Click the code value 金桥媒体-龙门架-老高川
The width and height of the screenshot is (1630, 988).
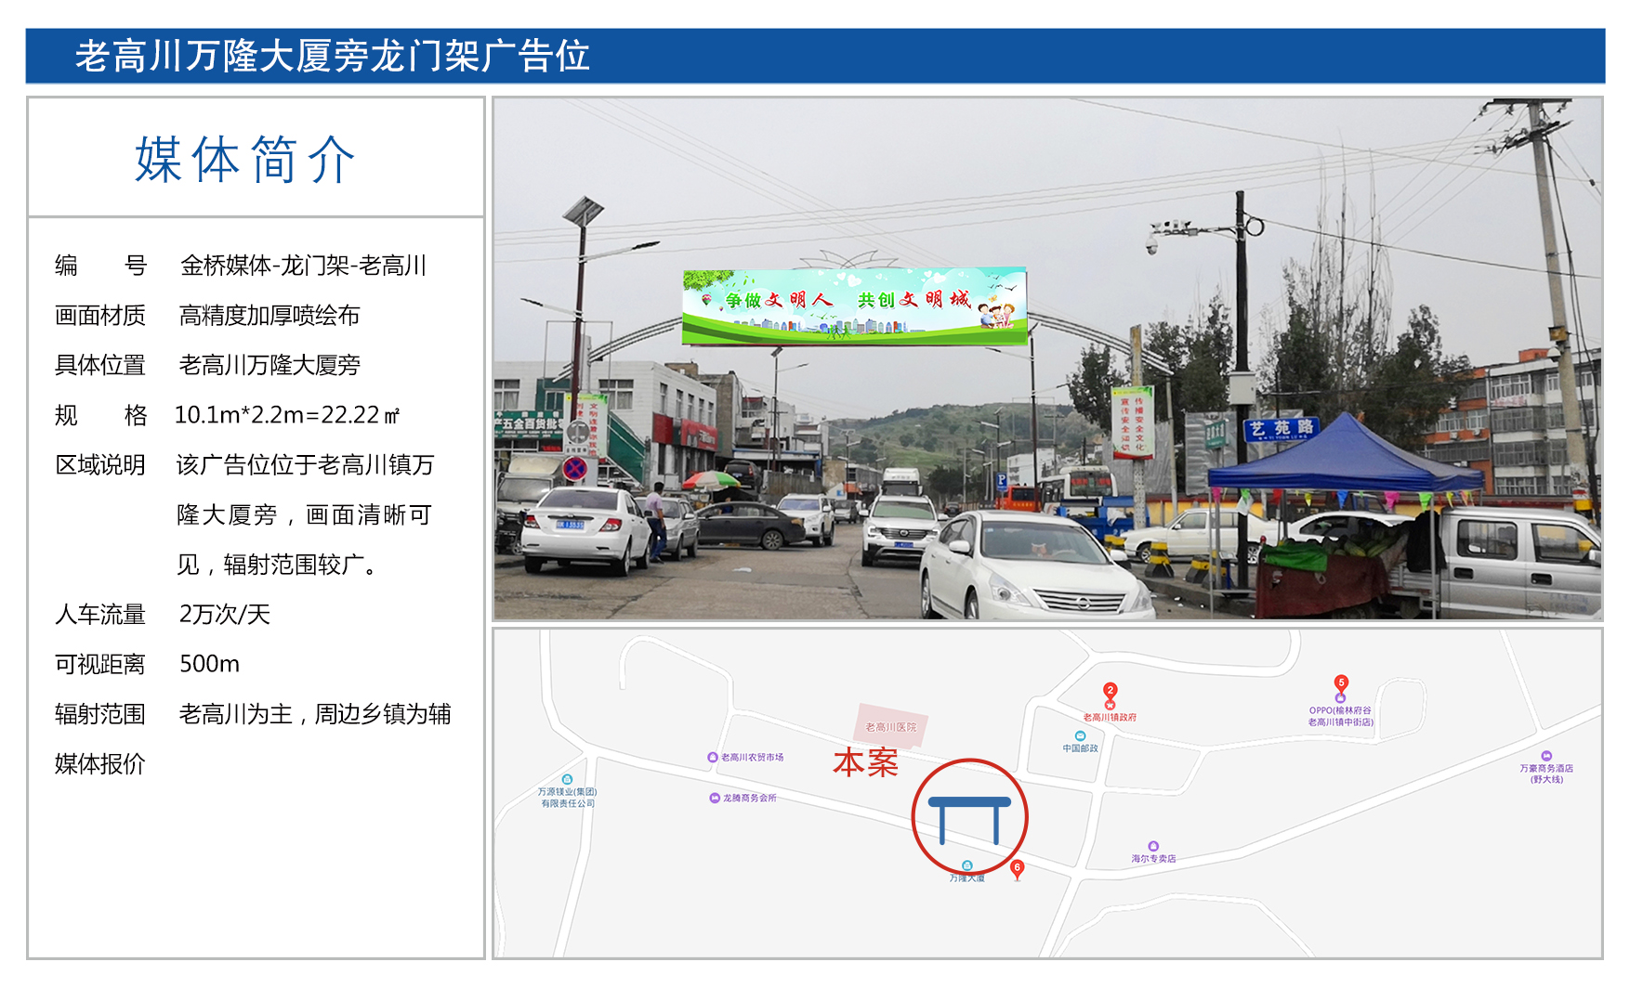point(303,266)
